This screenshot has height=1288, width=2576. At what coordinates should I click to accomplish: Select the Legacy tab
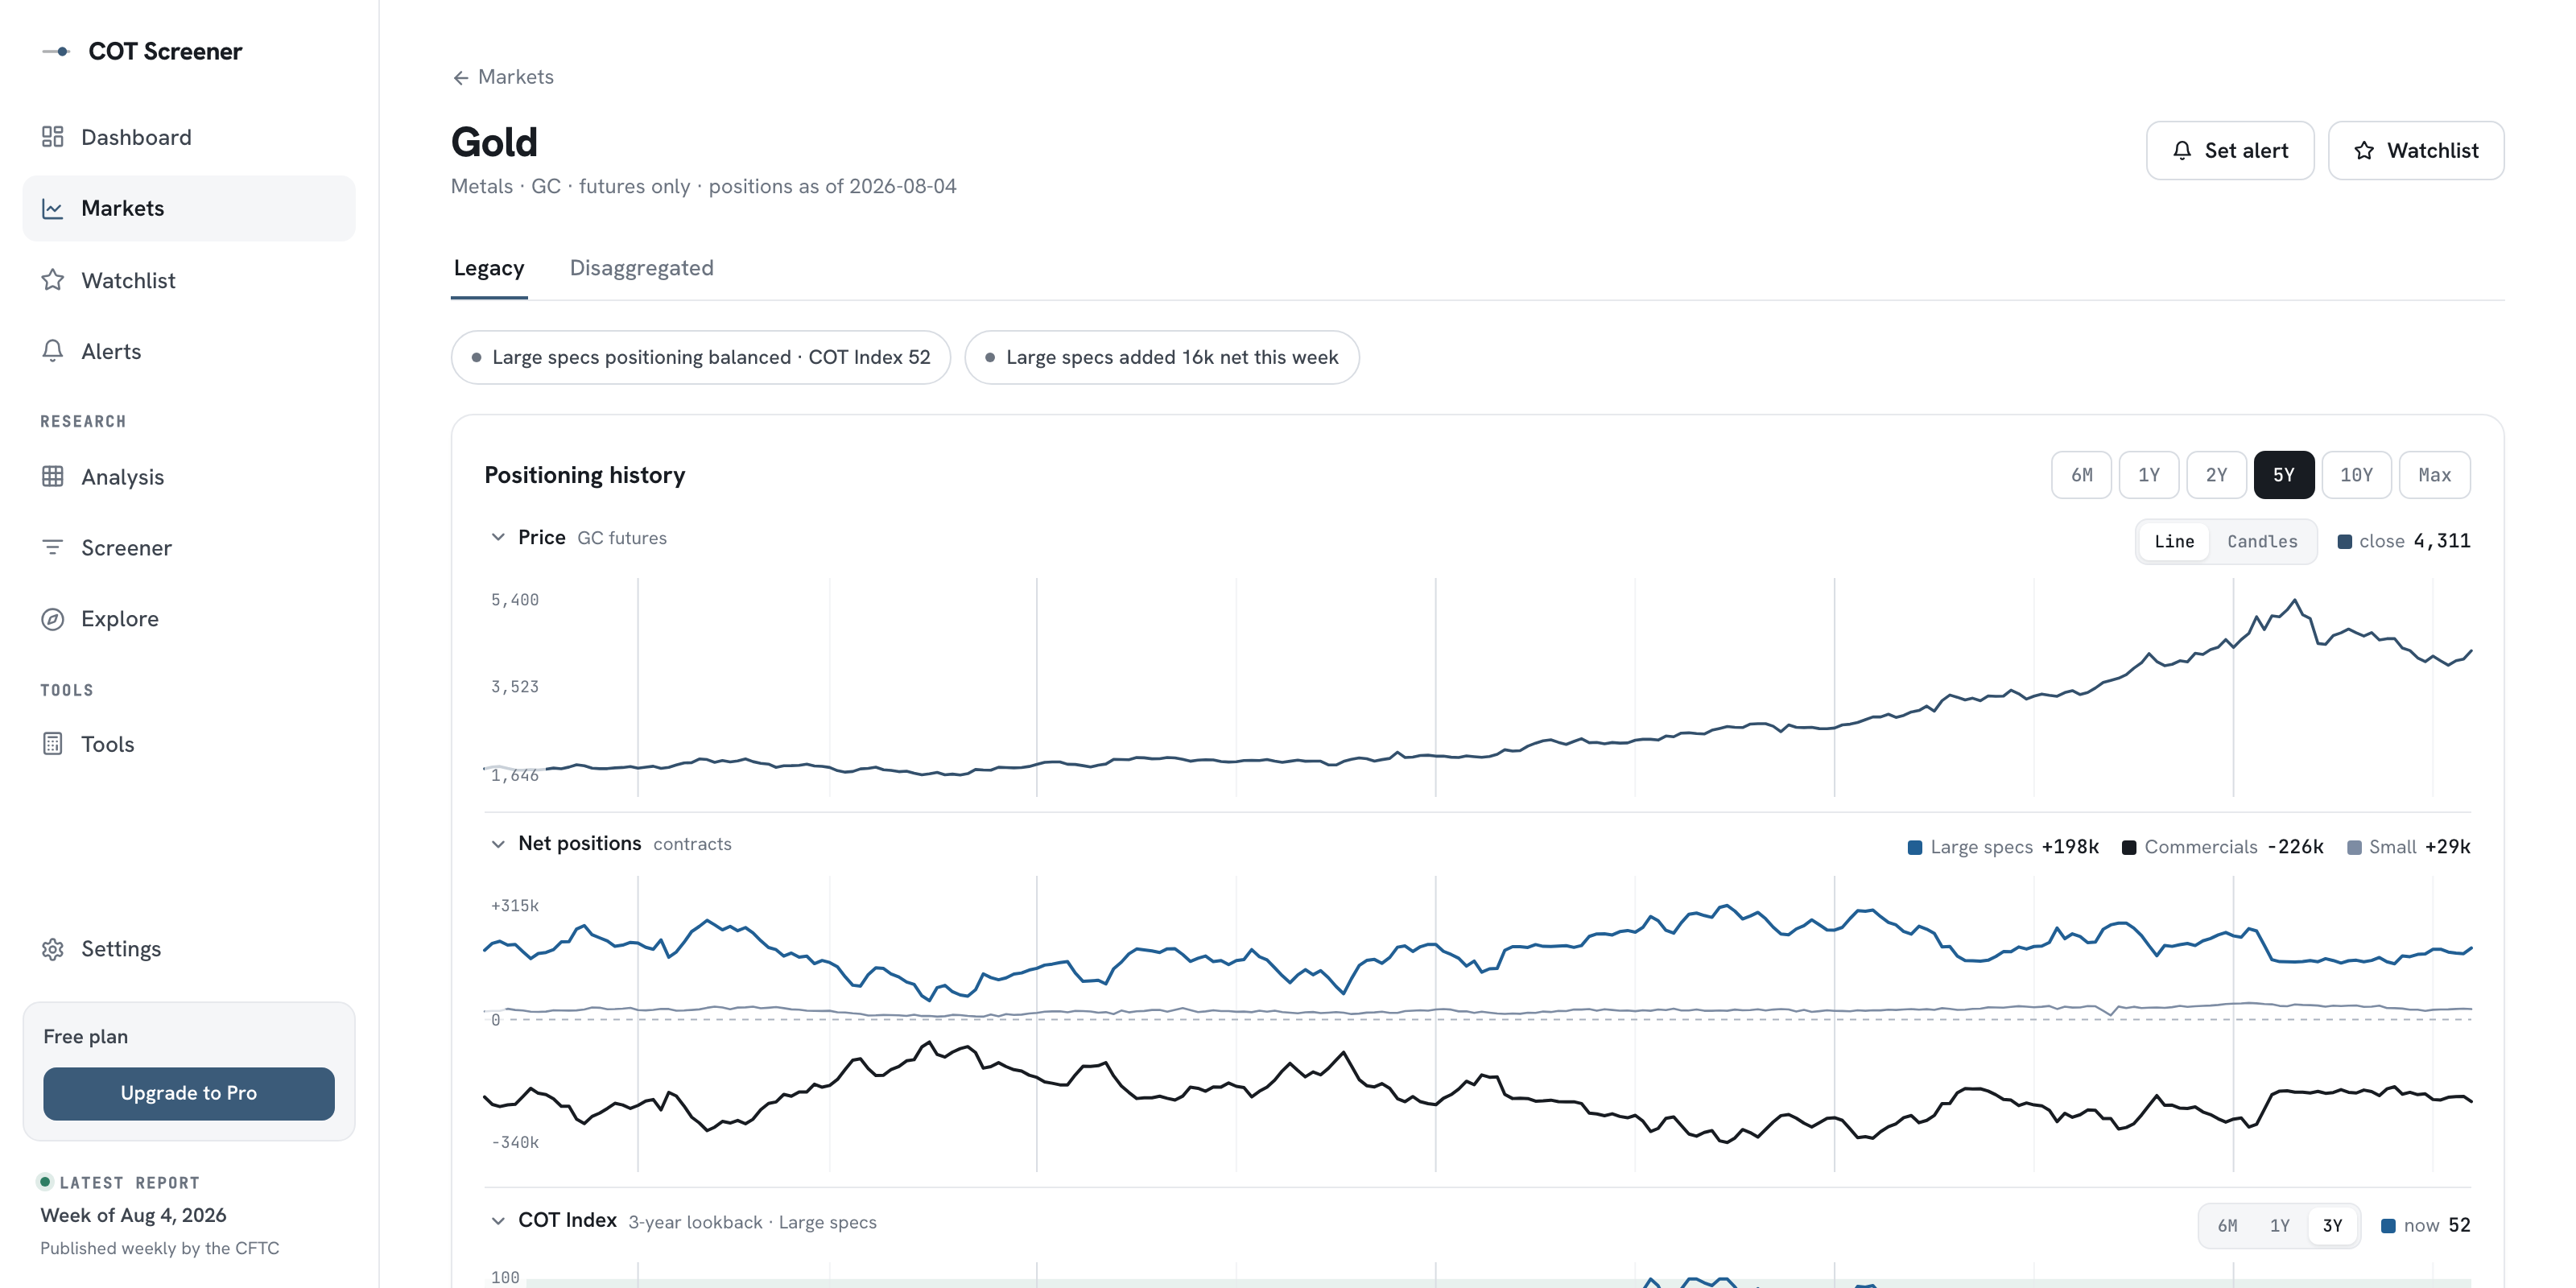click(489, 268)
